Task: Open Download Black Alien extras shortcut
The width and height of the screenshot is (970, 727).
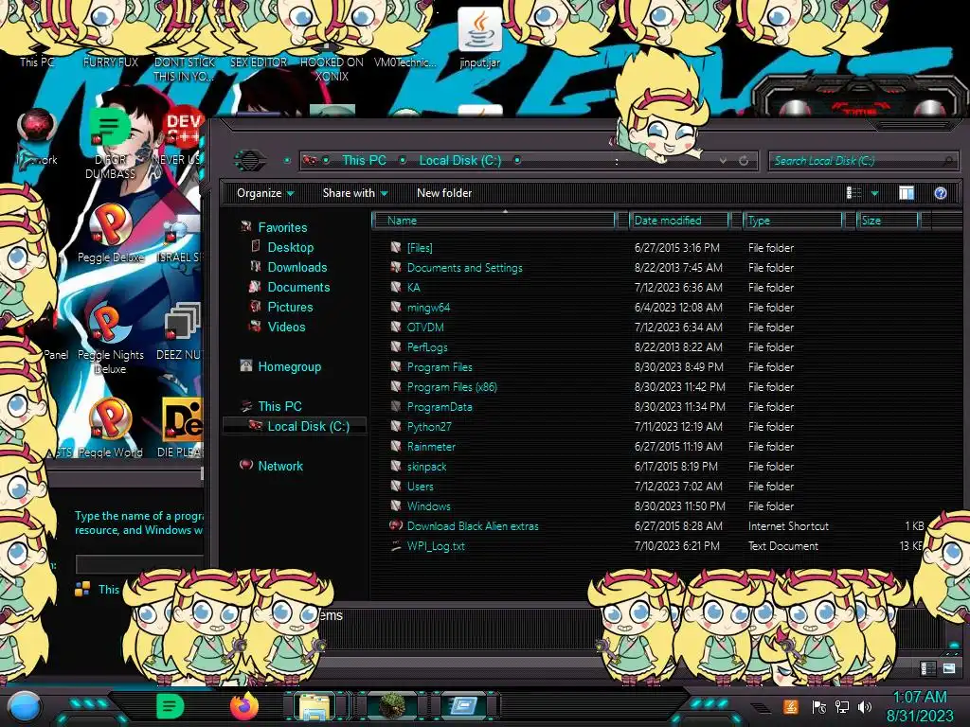Action: coord(473,526)
